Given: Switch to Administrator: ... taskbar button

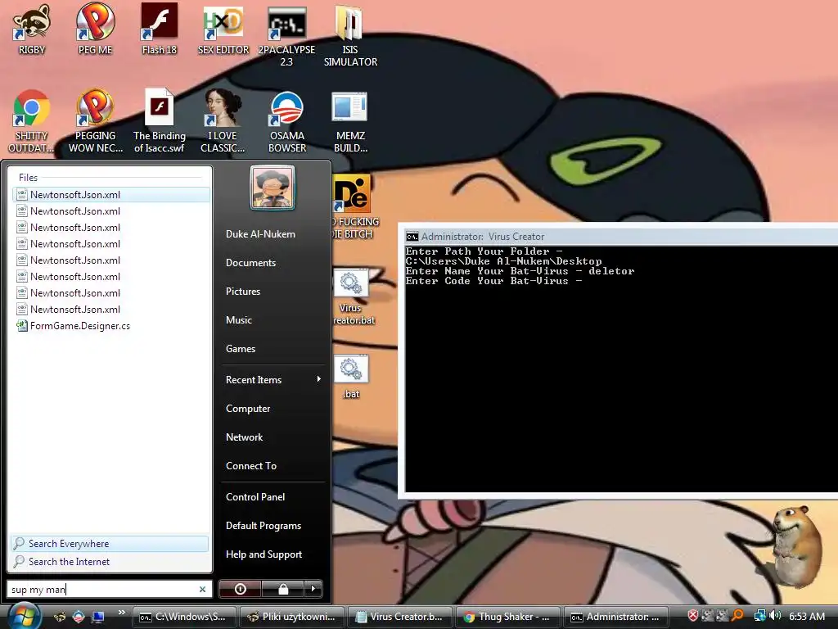Looking at the screenshot, I should pos(615,617).
